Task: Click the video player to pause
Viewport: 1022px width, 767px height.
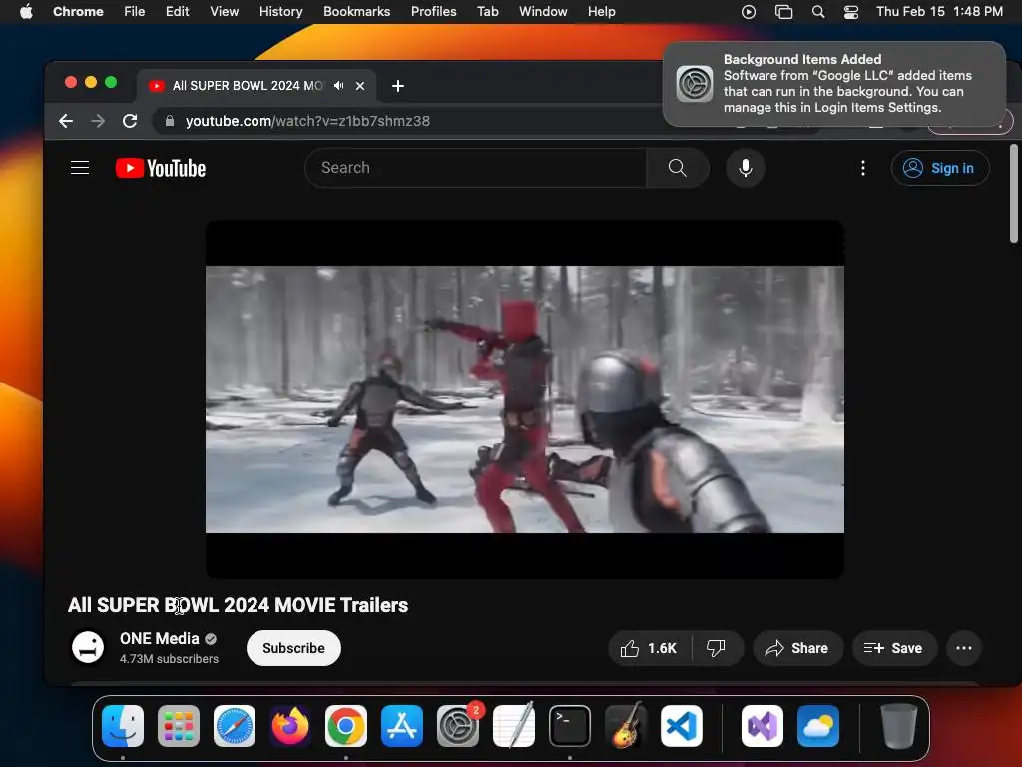Action: point(525,399)
